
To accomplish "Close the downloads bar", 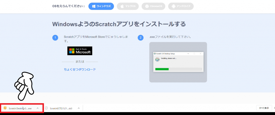I will point(274,108).
